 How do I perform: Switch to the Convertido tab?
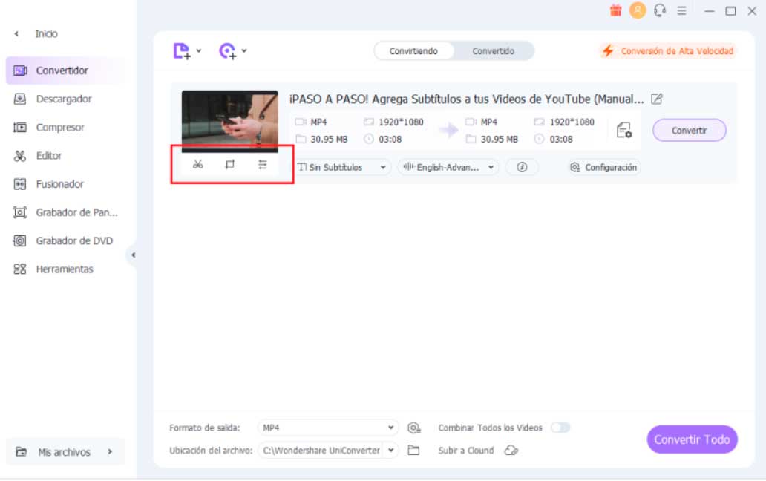pos(494,51)
